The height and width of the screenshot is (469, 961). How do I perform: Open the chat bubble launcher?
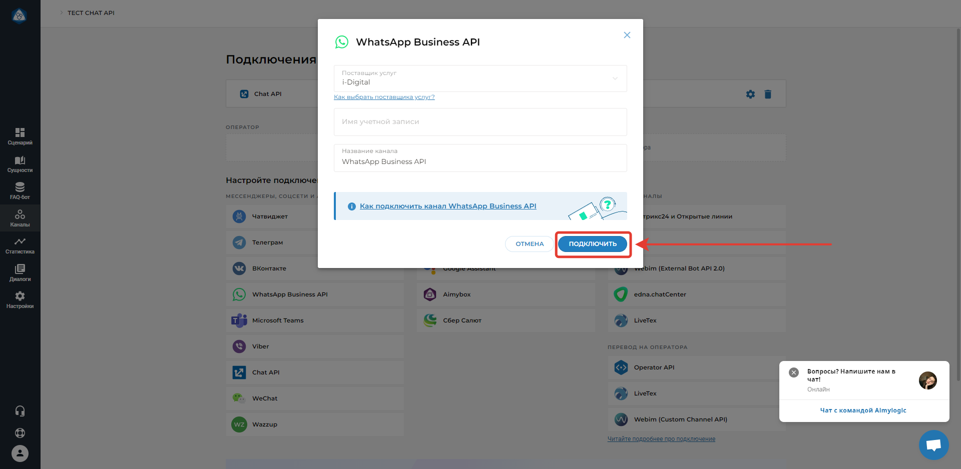tap(934, 445)
